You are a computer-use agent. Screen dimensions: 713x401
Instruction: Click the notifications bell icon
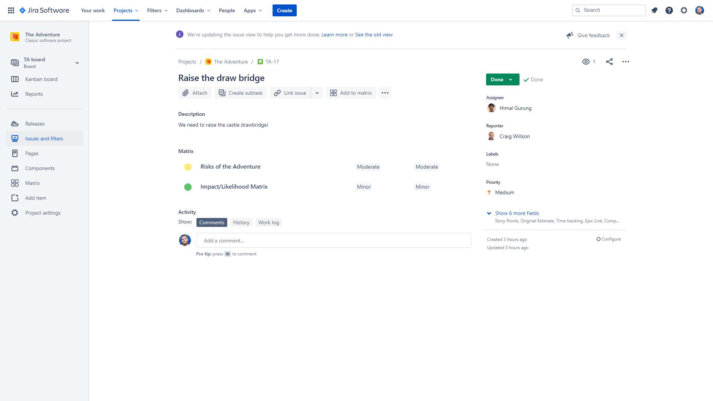[654, 10]
